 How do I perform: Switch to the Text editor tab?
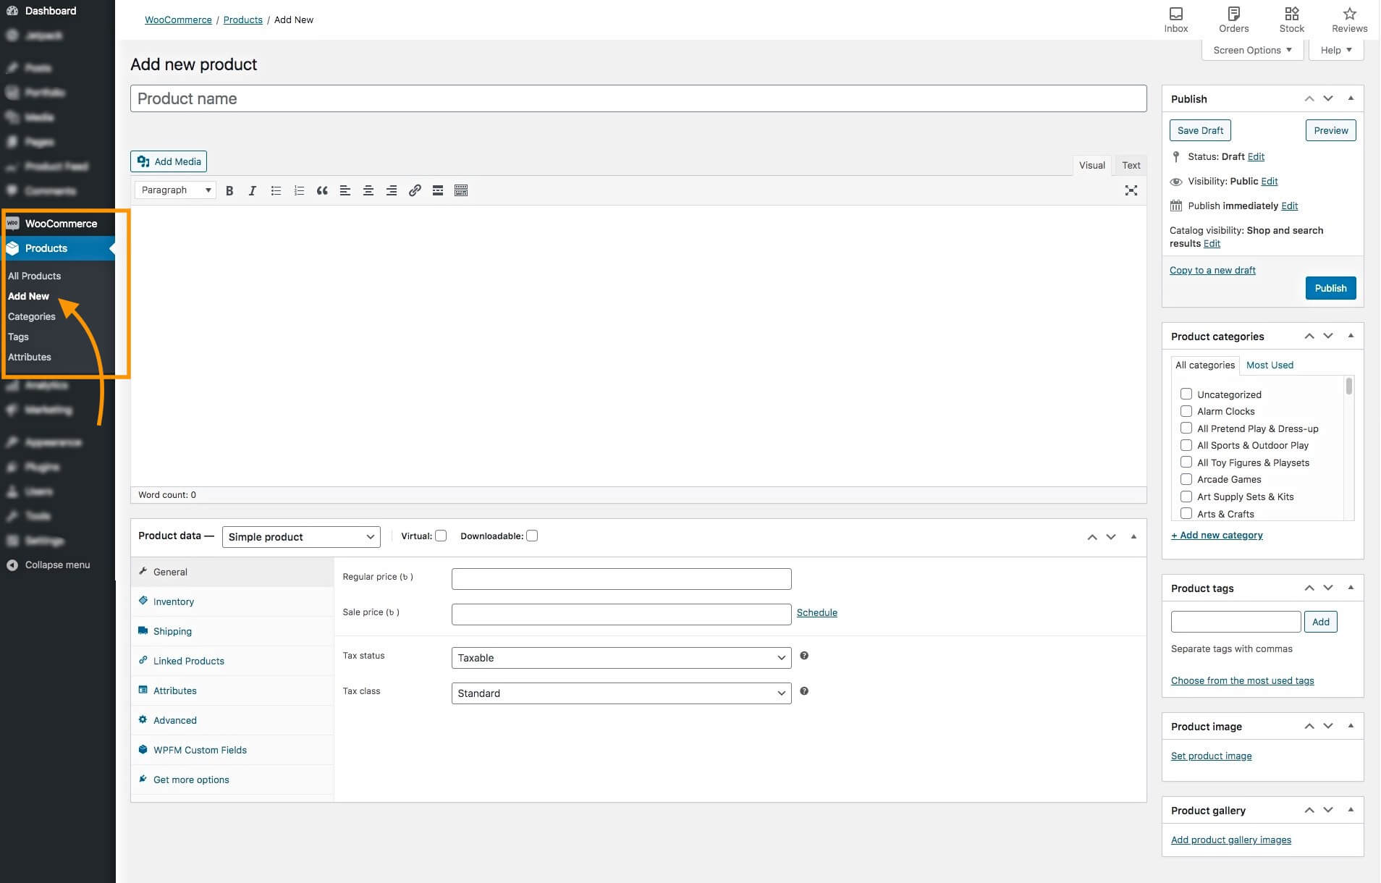tap(1131, 166)
